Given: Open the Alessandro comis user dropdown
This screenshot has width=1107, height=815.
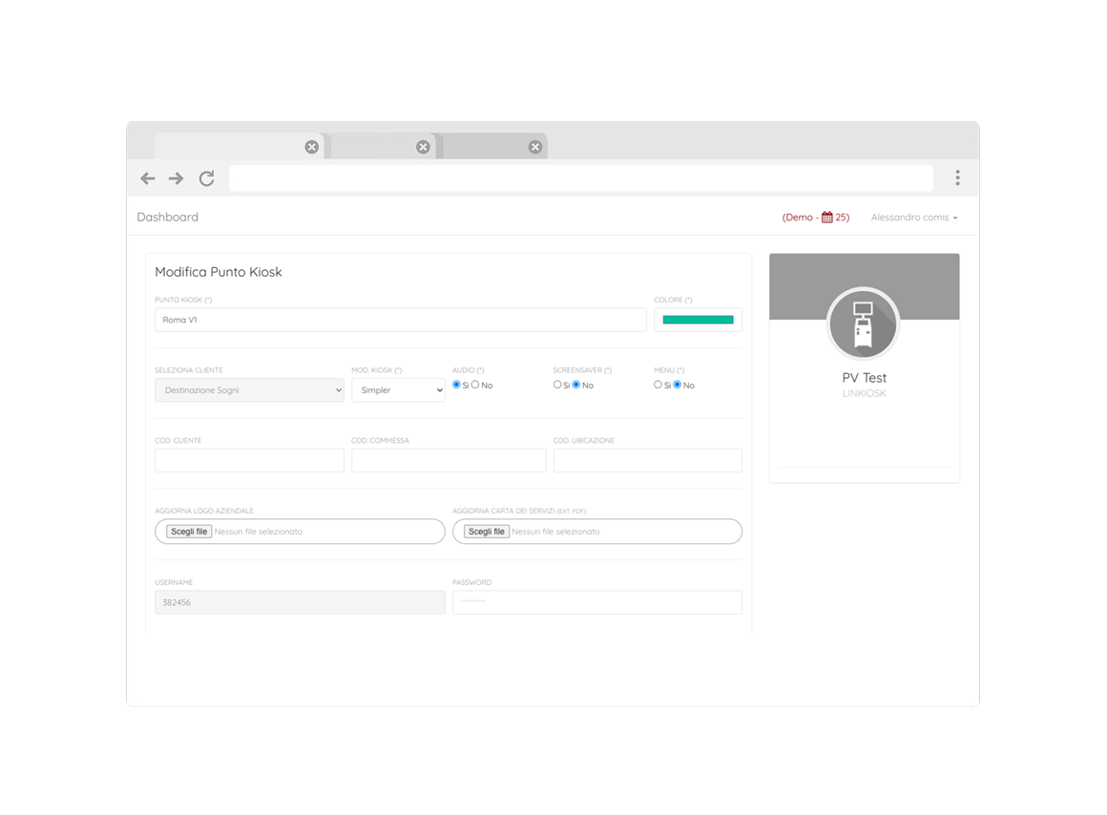Looking at the screenshot, I should pos(914,218).
